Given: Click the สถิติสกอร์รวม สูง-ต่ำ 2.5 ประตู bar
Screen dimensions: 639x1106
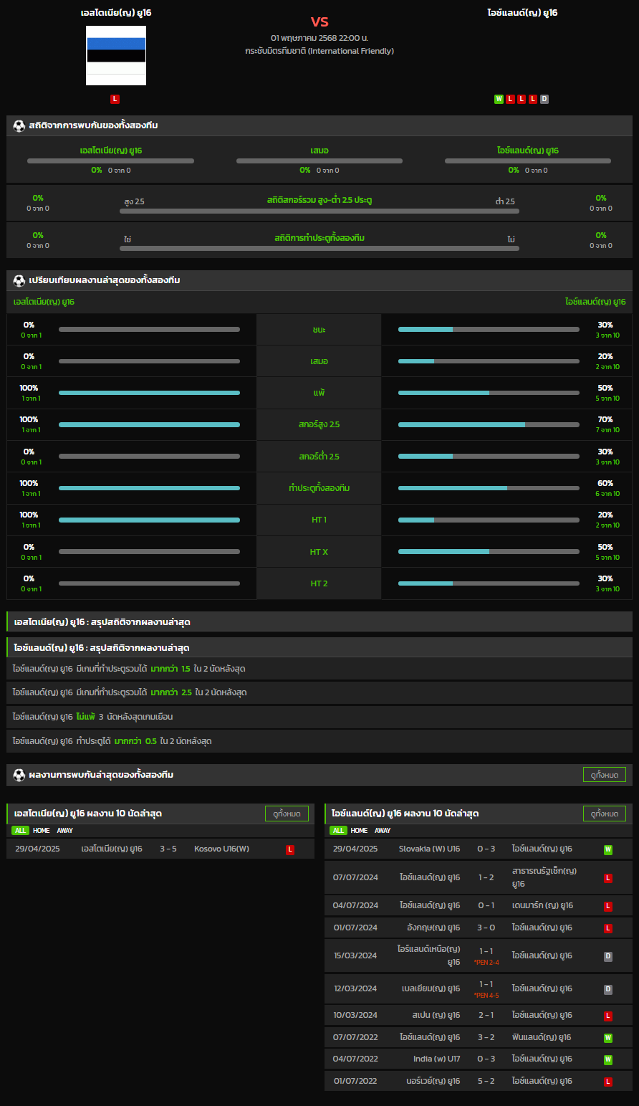Looking at the screenshot, I should point(319,211).
